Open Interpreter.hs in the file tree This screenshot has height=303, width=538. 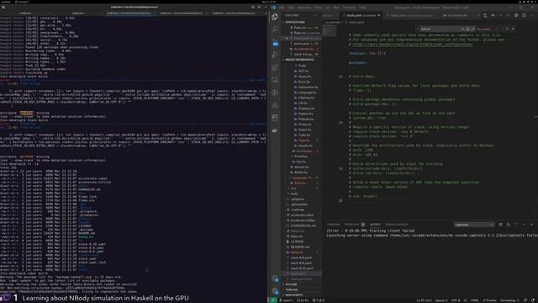tap(308, 88)
